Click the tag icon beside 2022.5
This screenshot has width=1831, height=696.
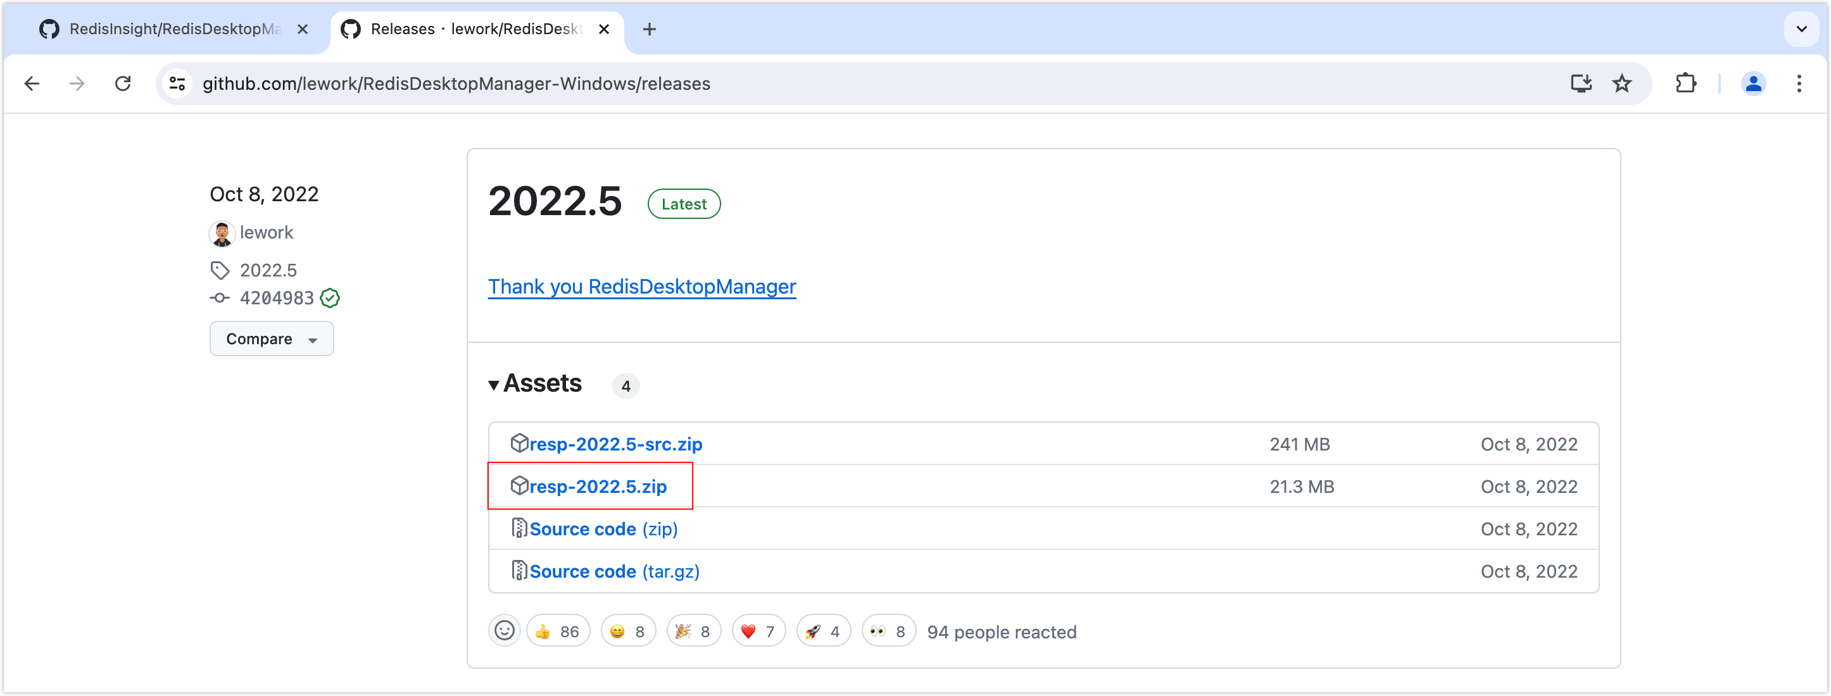pyautogui.click(x=220, y=270)
